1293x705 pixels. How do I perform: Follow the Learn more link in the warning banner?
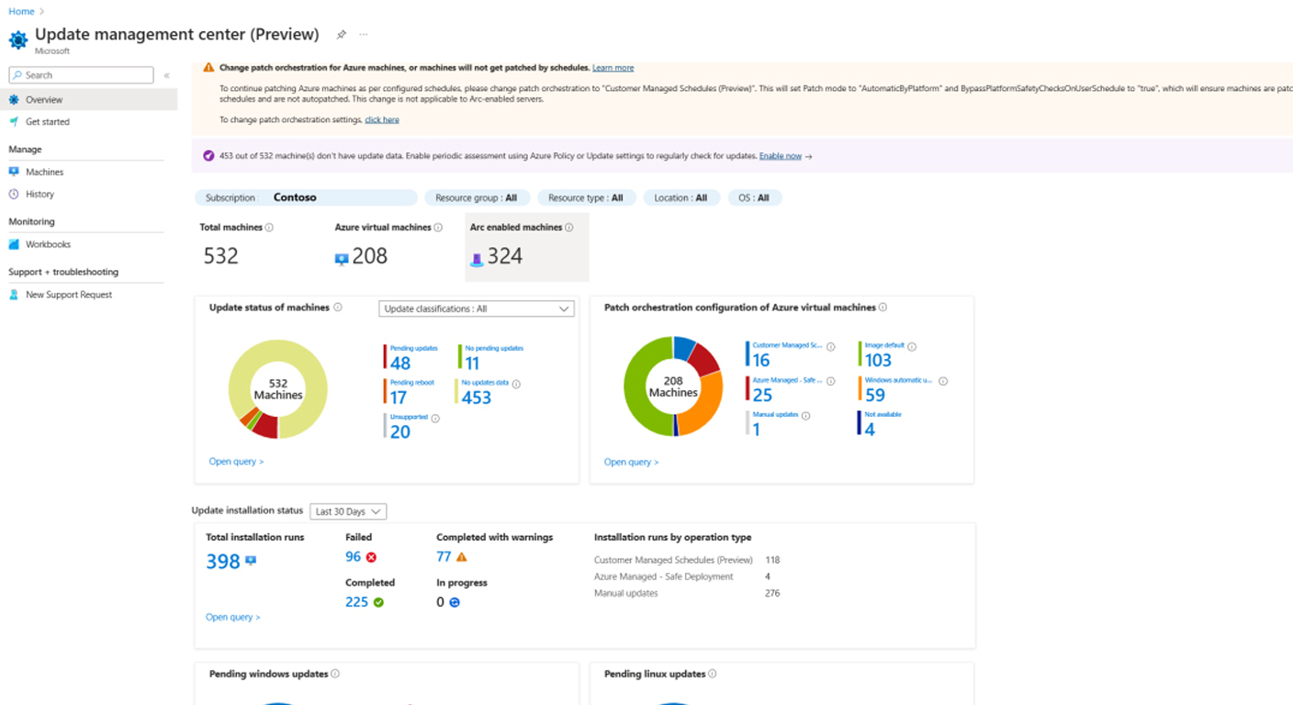[613, 68]
